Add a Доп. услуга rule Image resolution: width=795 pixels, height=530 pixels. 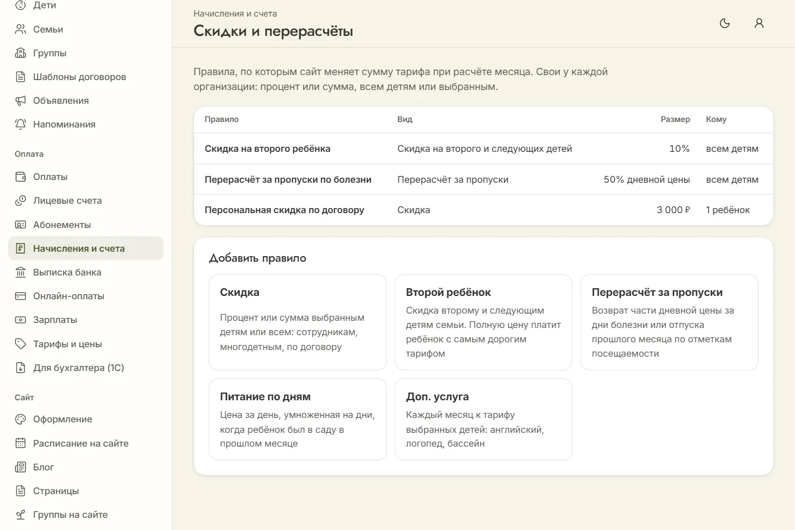click(484, 419)
